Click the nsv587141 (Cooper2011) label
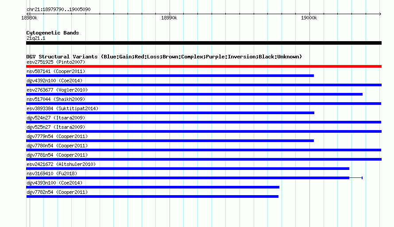 (56, 71)
